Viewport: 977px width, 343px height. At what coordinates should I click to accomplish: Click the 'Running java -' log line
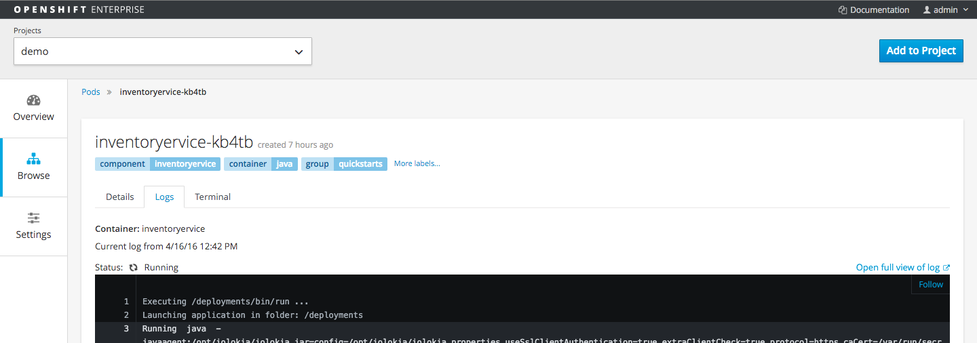point(181,329)
